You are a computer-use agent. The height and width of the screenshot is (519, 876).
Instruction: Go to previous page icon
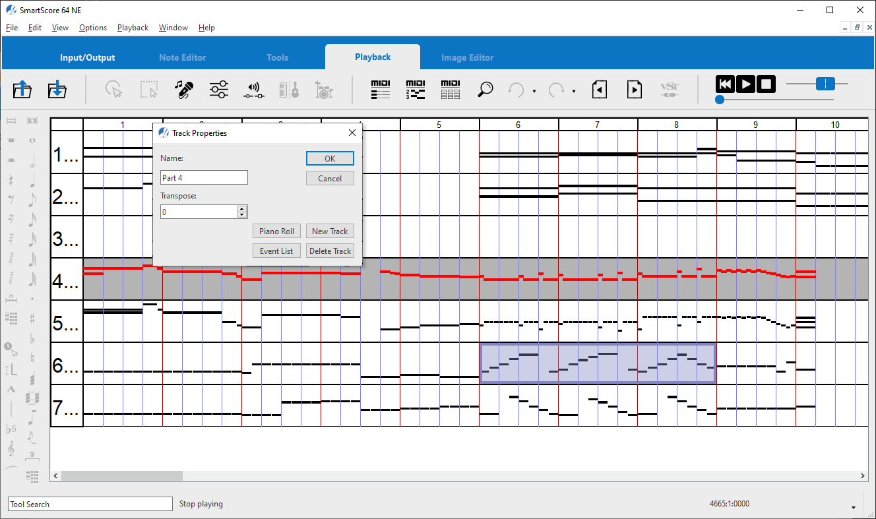pos(600,89)
